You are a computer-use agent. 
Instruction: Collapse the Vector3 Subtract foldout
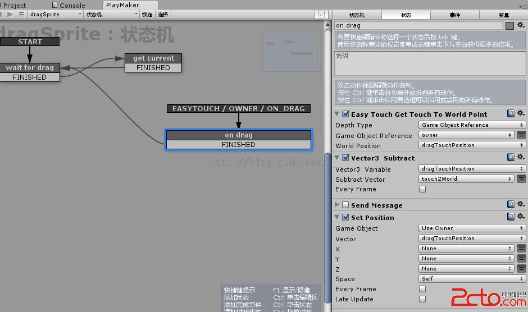[336, 158]
